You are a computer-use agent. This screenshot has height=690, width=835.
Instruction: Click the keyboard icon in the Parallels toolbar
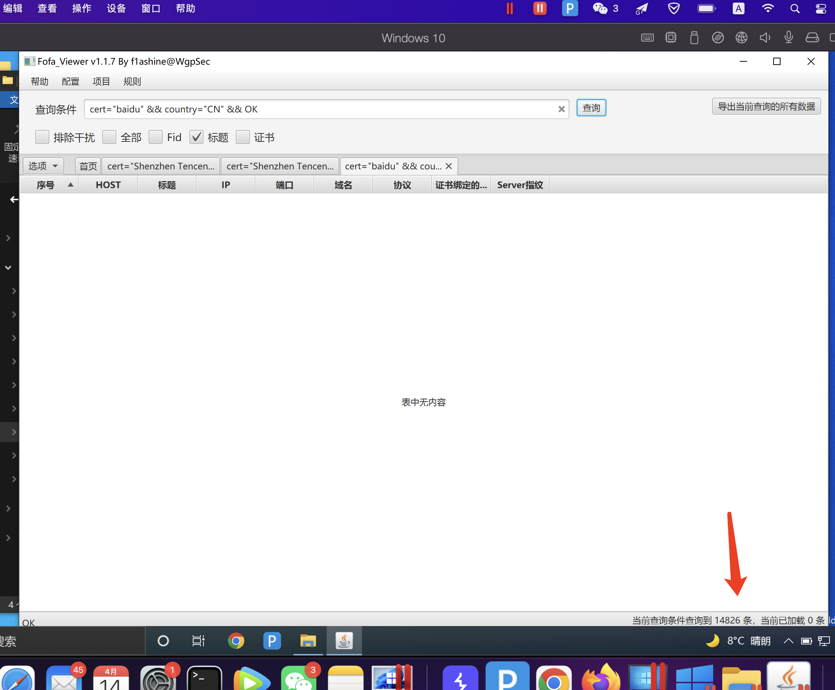[647, 38]
